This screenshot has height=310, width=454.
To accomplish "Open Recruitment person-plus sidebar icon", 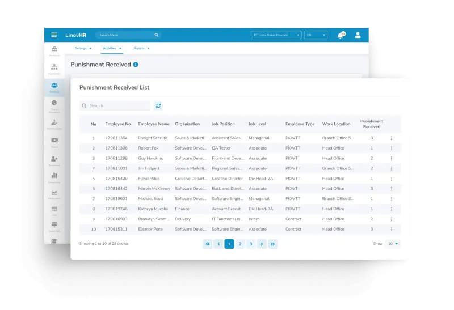I will click(x=54, y=159).
